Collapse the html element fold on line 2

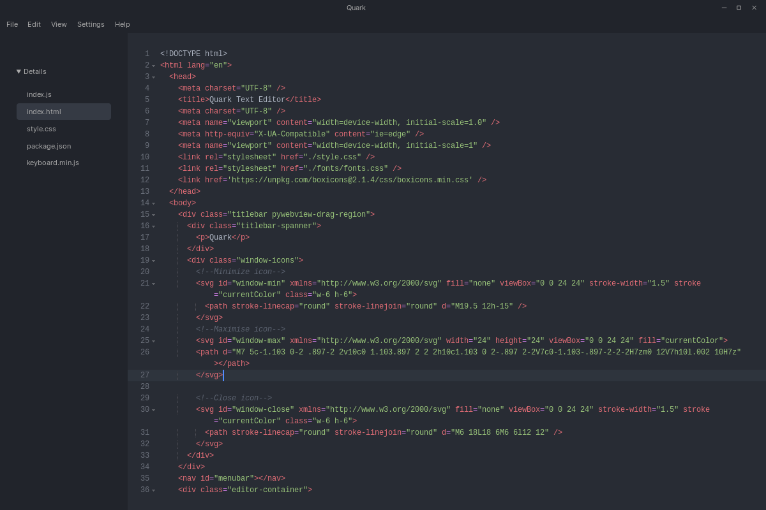[x=153, y=64]
